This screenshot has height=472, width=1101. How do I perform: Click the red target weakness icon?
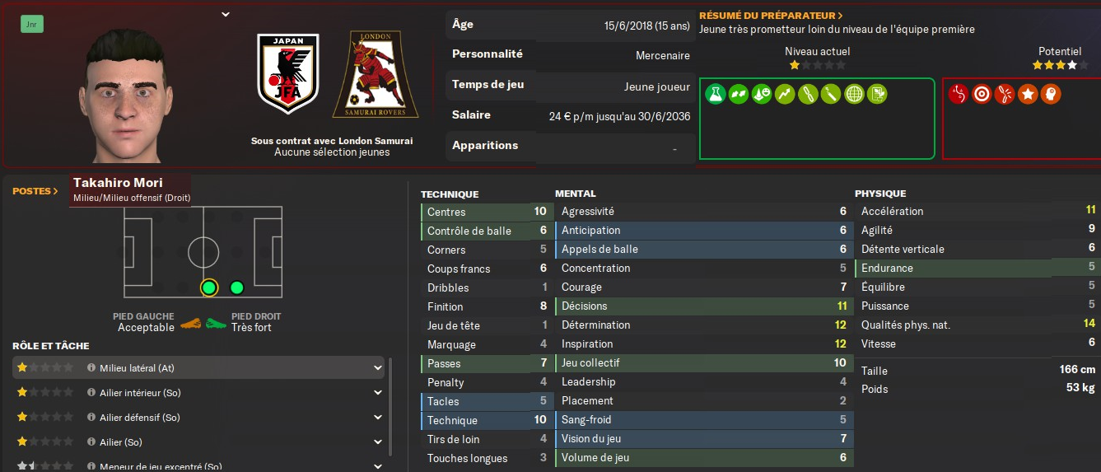pos(982,95)
